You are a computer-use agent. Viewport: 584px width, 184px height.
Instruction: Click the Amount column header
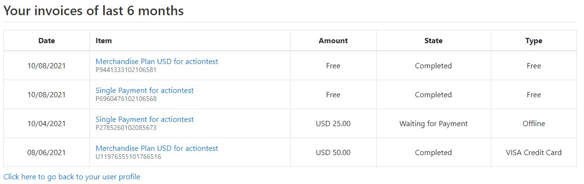click(x=333, y=41)
